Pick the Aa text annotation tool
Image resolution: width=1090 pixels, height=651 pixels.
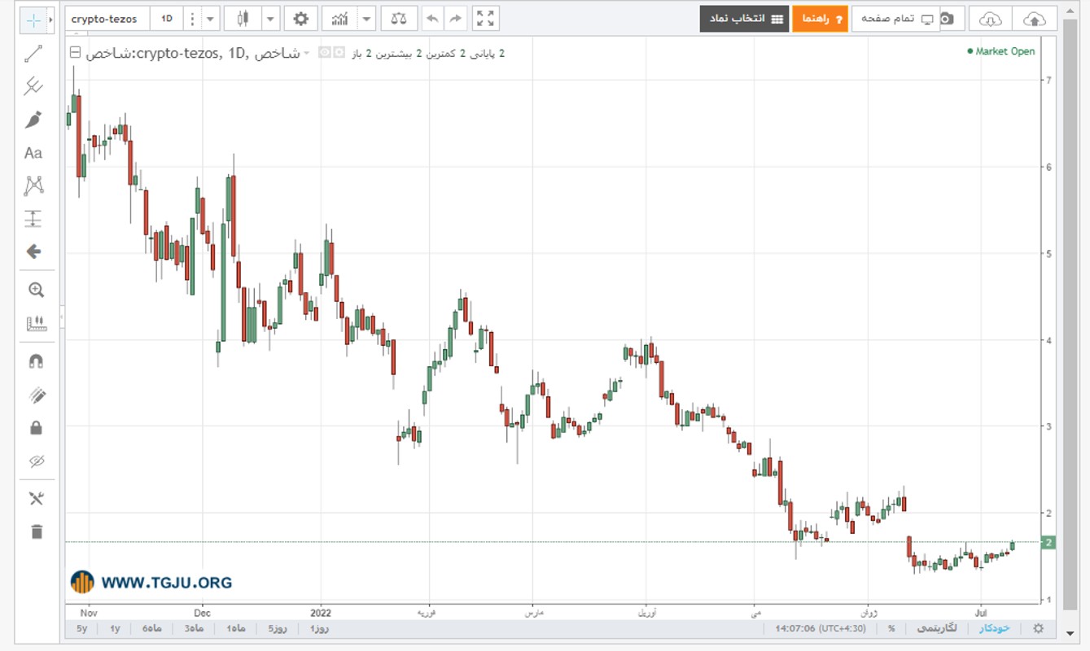(33, 153)
